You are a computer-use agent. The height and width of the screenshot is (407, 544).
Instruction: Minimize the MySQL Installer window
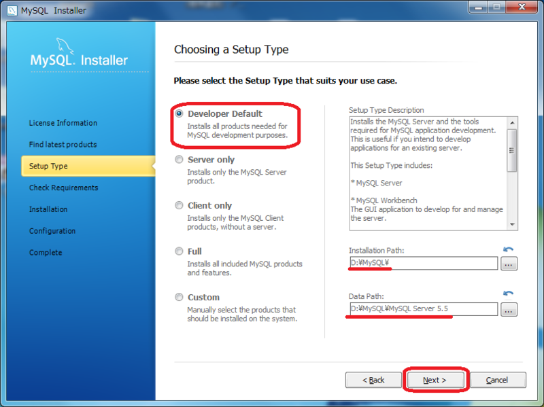pos(479,7)
